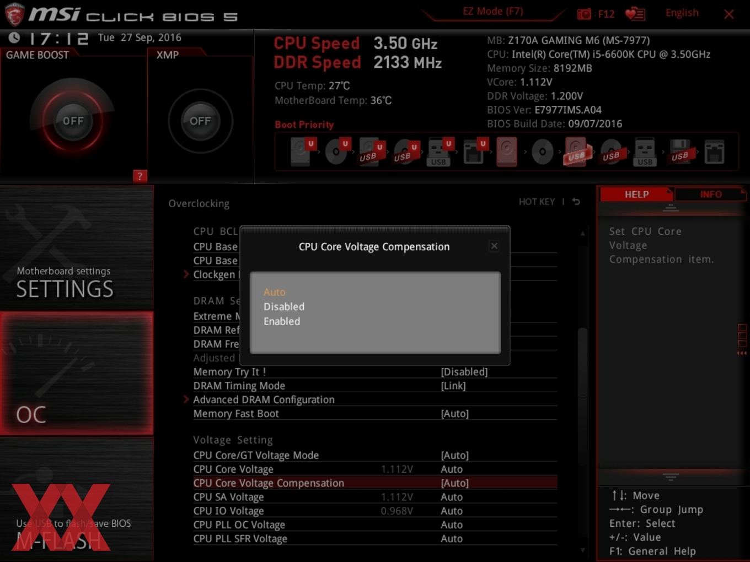
Task: Open the OC menu section
Action: coord(77,373)
